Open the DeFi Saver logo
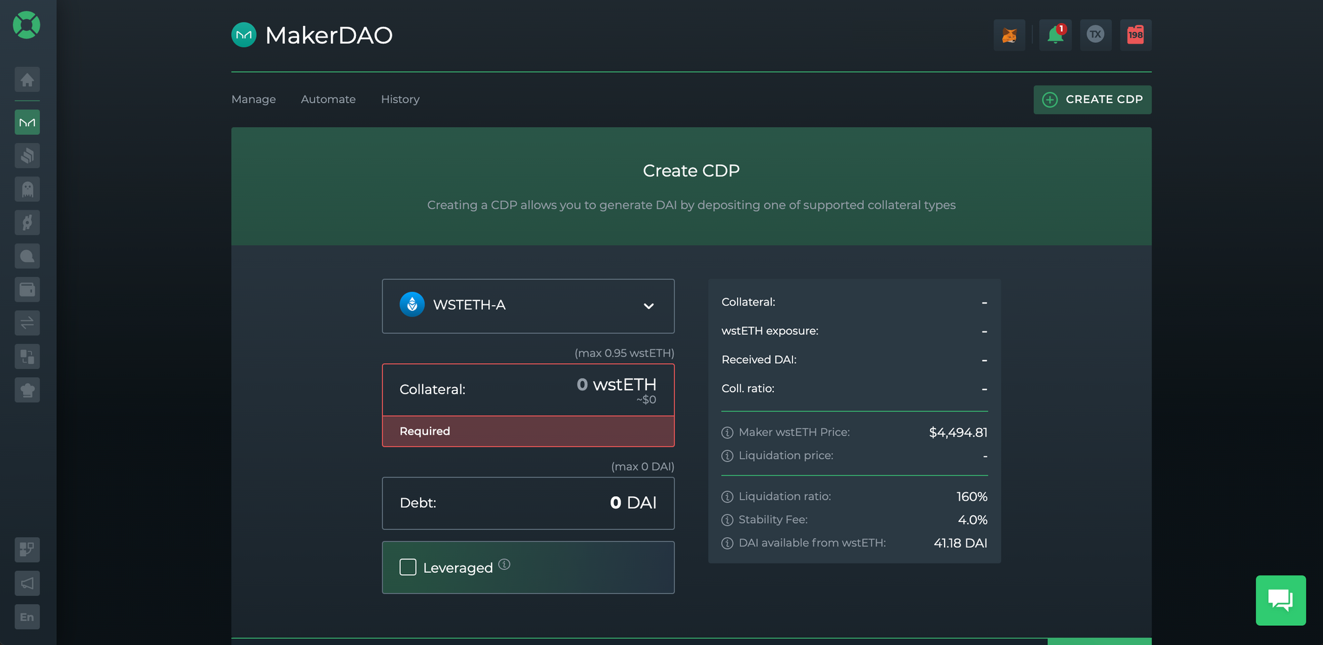The image size is (1323, 645). coord(26,25)
